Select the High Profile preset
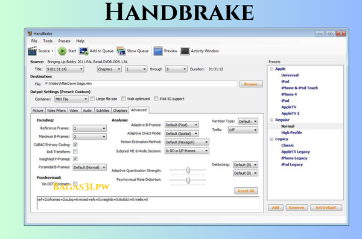The width and height of the screenshot is (362, 239). click(x=291, y=132)
